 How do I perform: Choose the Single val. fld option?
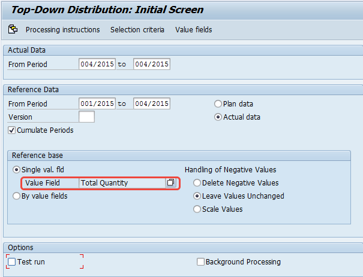pos(17,169)
